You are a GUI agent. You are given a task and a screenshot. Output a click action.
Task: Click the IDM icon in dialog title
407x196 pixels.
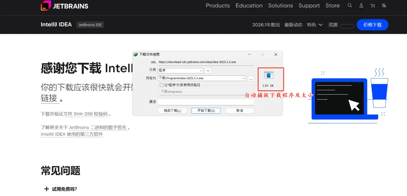point(135,54)
